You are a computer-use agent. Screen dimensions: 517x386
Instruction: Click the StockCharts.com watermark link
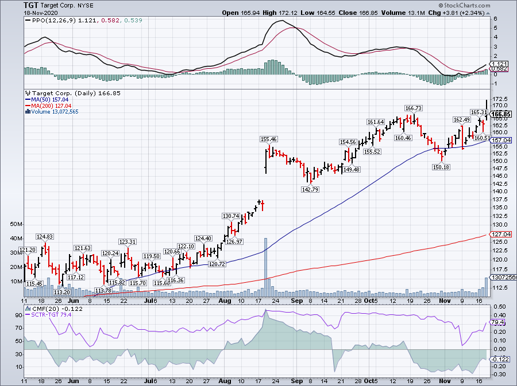(x=467, y=5)
